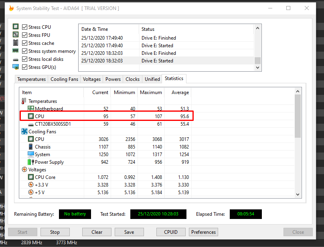Select the 18:32:03 Drive E: Started log row
Viewport: 324px width, 247px height.
[x=166, y=61]
